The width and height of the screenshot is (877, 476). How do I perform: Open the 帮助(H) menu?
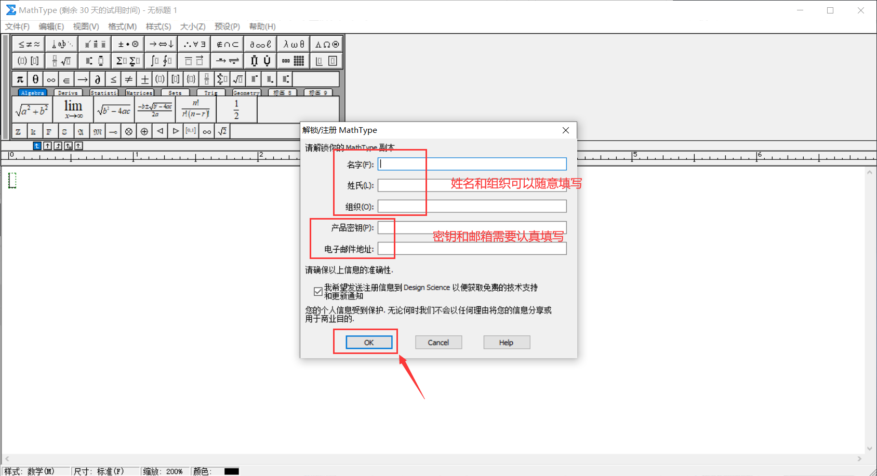(x=262, y=26)
